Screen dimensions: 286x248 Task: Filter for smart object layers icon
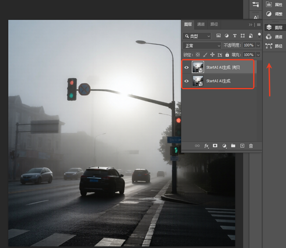[251, 36]
